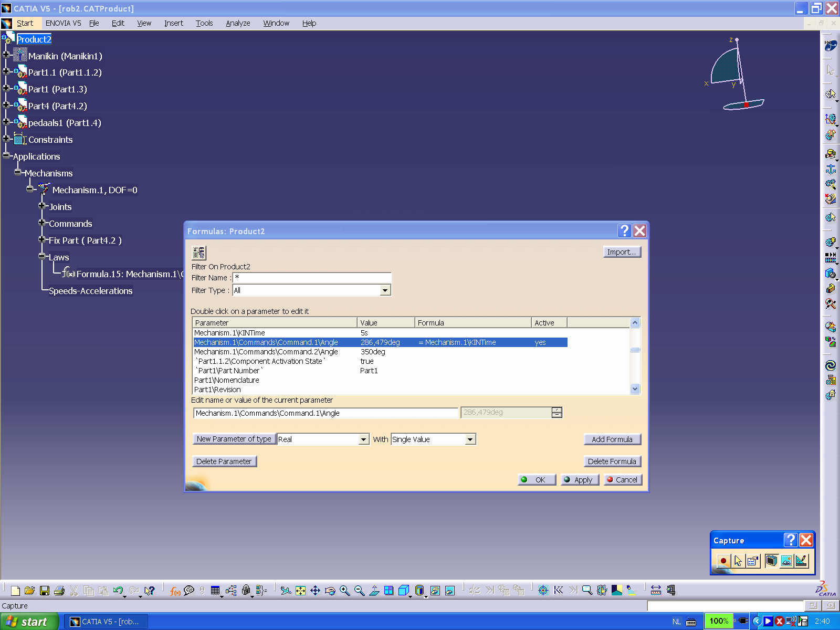Click the Print icon
The image size is (840, 630).
pyautogui.click(x=59, y=591)
